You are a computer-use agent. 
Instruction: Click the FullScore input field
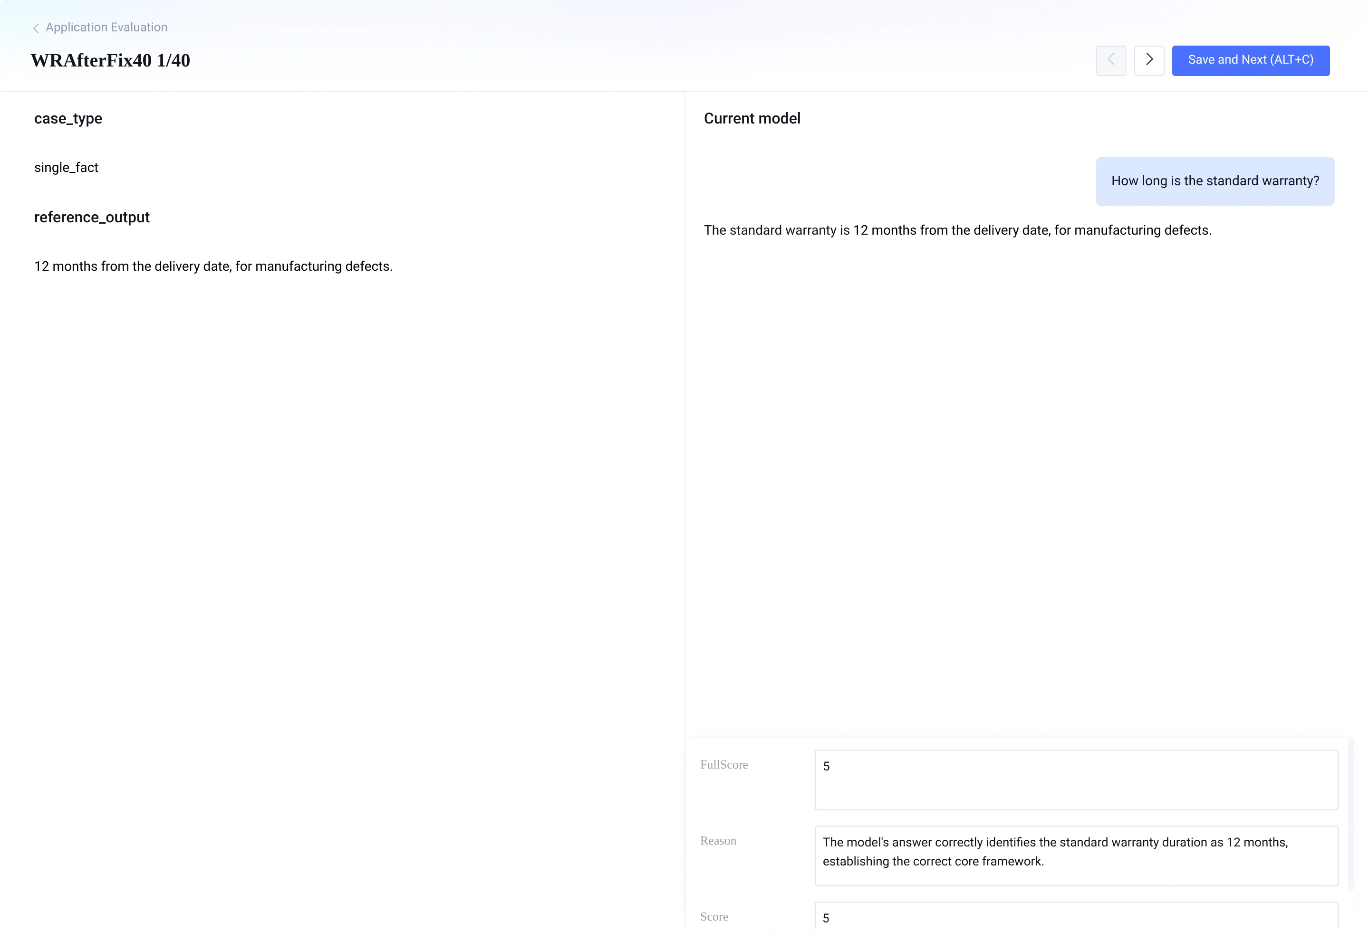click(1076, 779)
